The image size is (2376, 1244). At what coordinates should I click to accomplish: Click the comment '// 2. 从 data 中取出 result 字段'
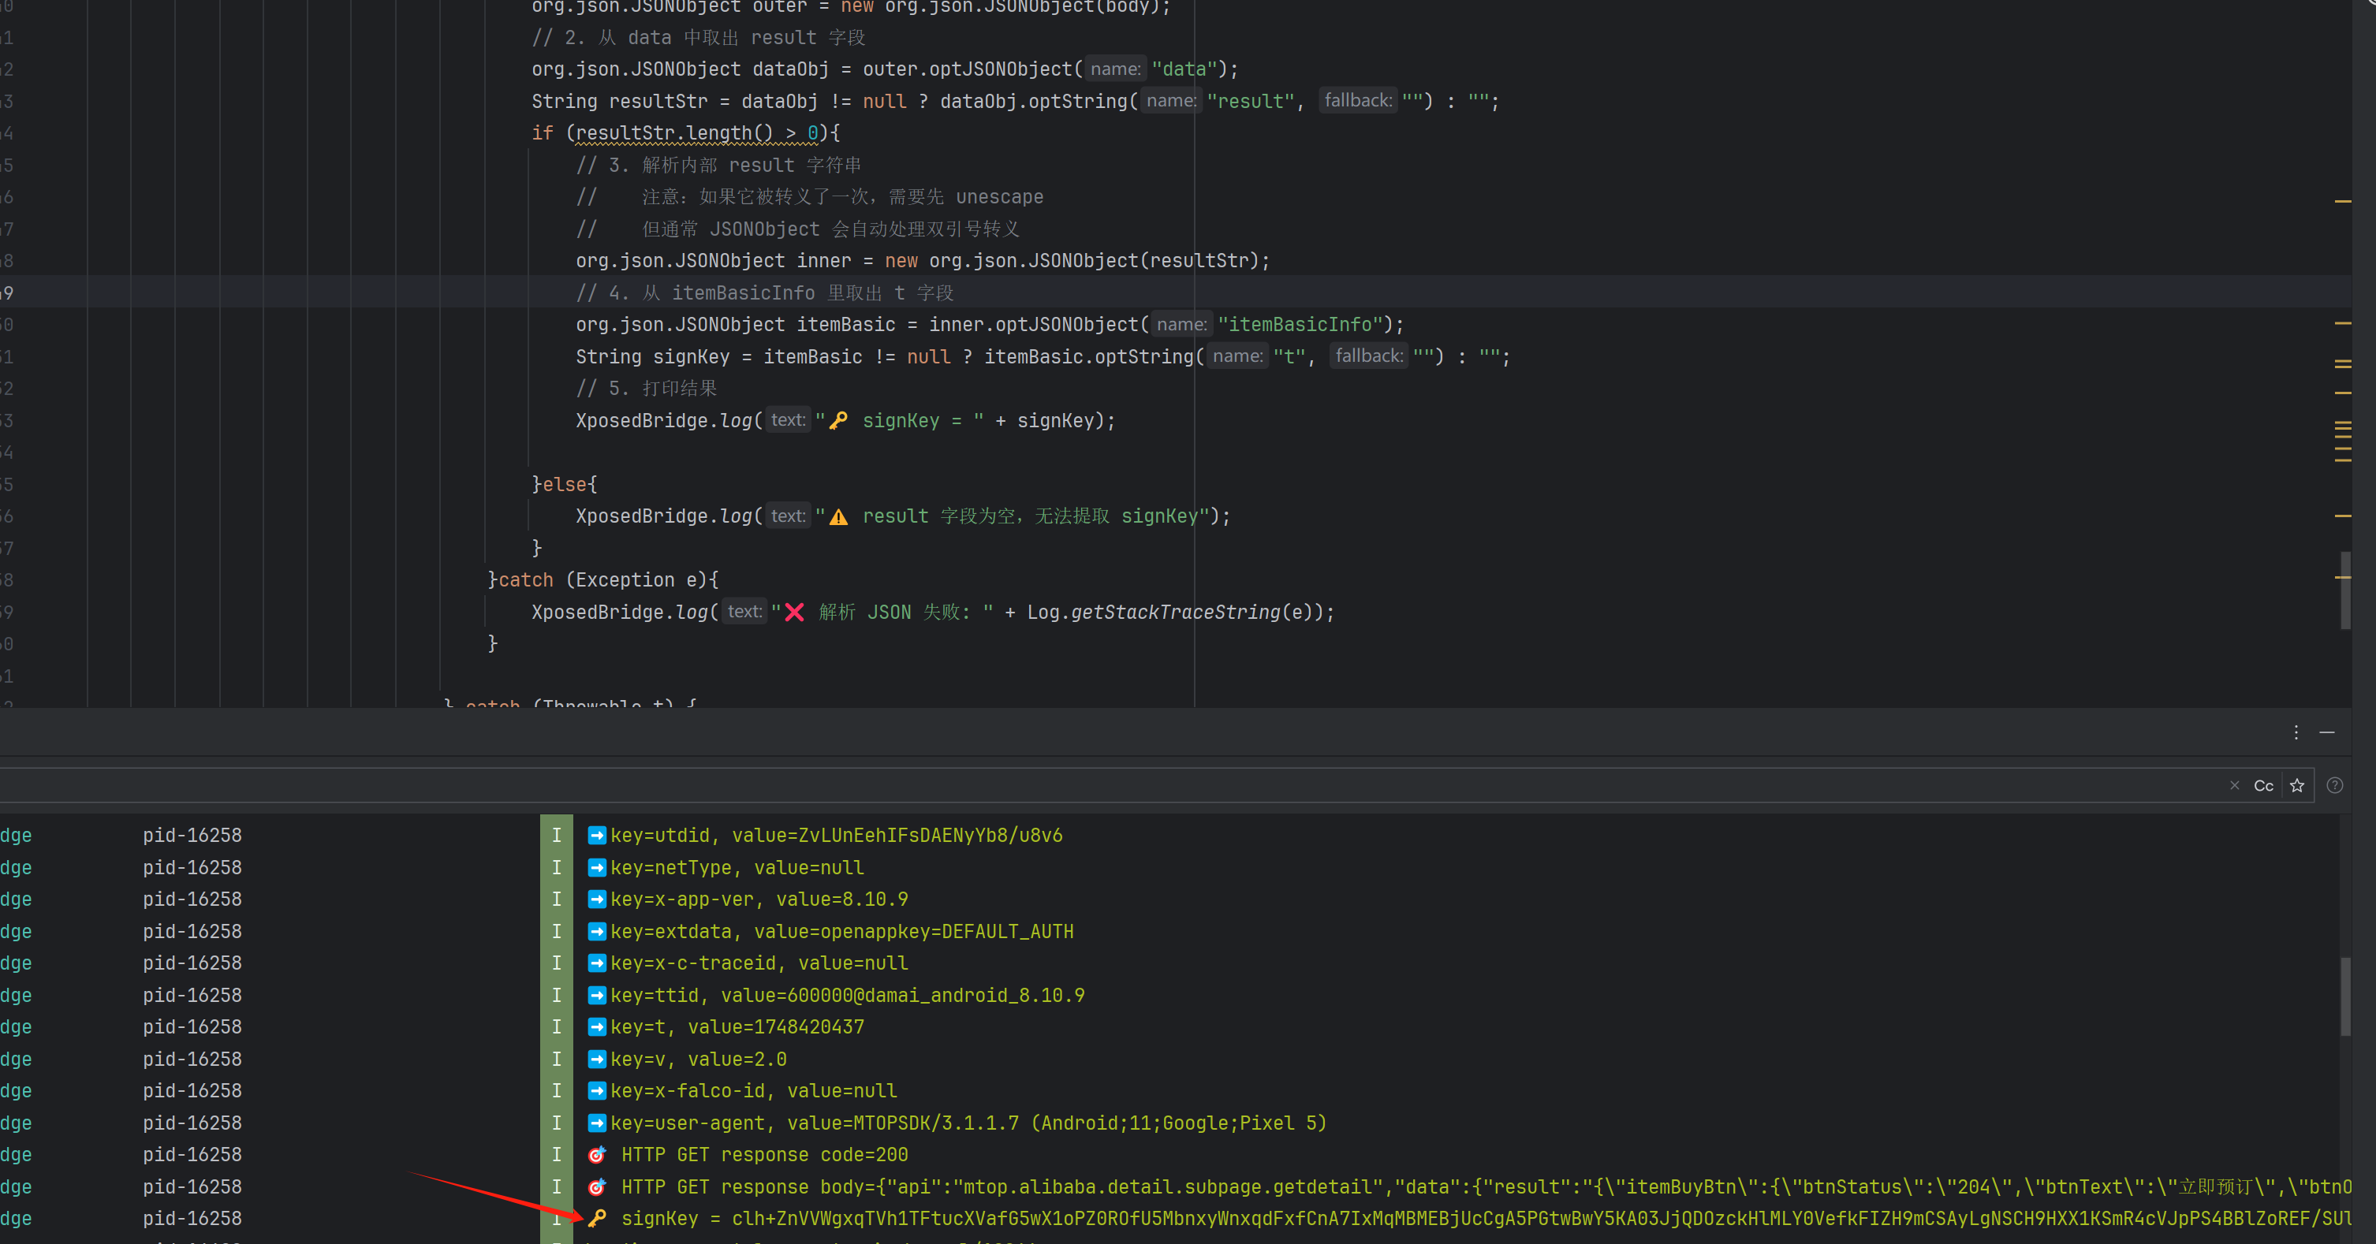coord(698,38)
